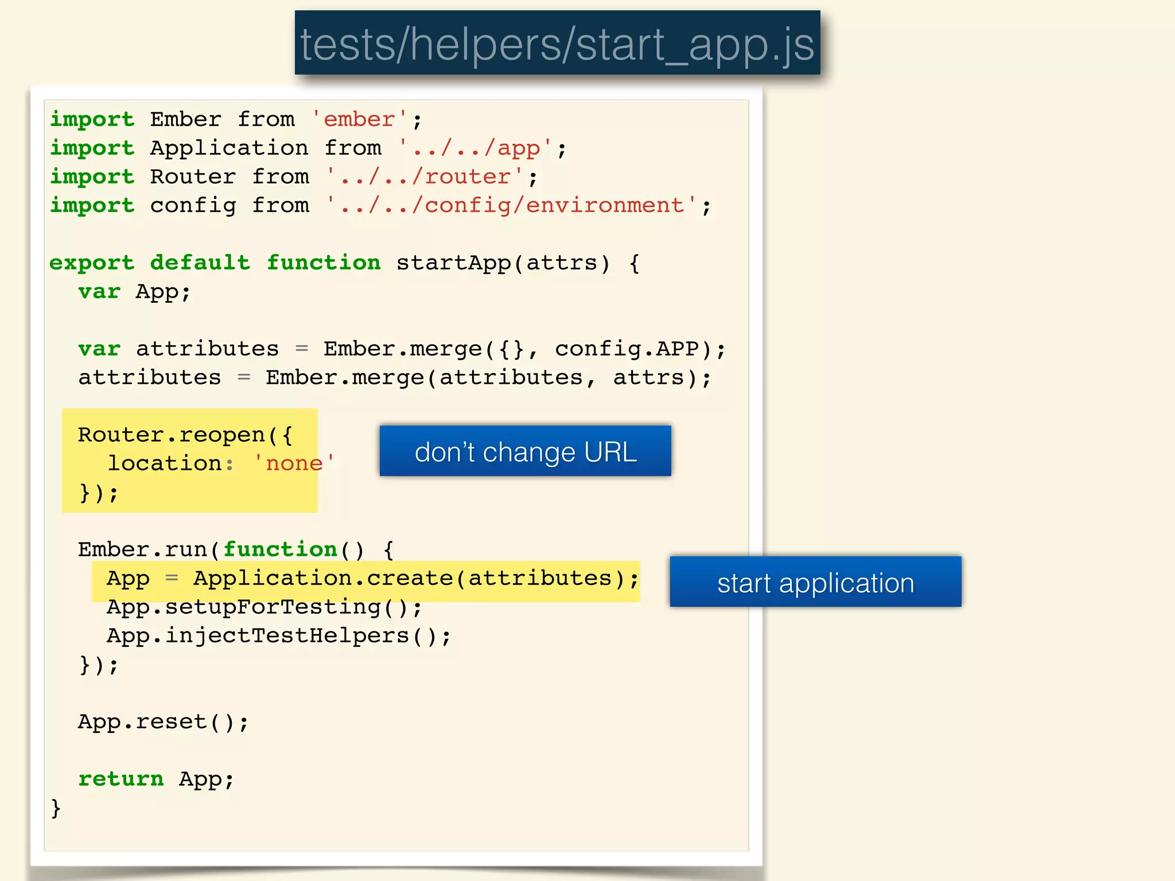1175x881 pixels.
Task: Click the var attributes Ember.merge config.APP line
Action: click(402, 349)
